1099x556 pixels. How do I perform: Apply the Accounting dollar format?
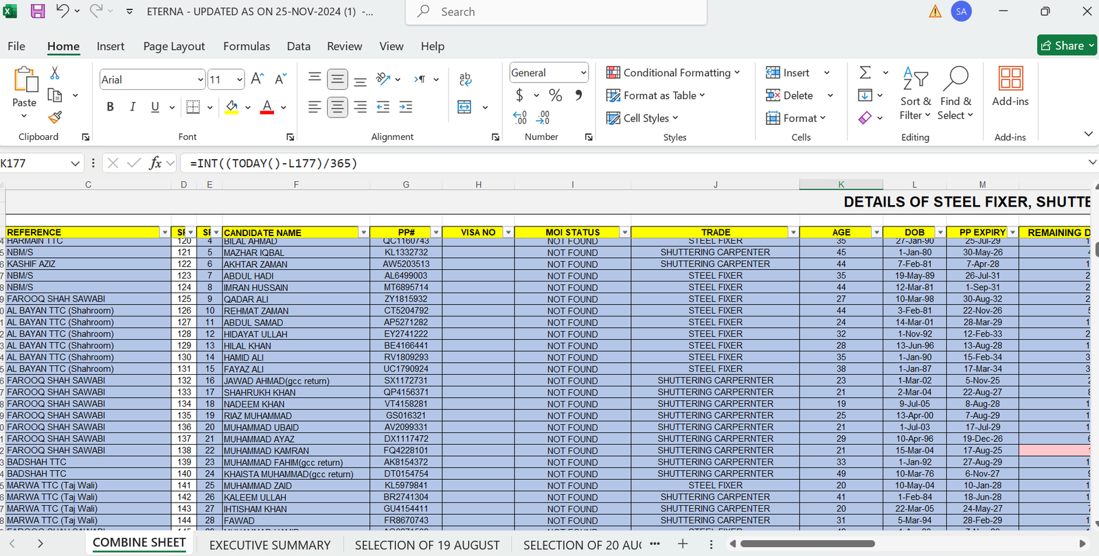tap(519, 95)
